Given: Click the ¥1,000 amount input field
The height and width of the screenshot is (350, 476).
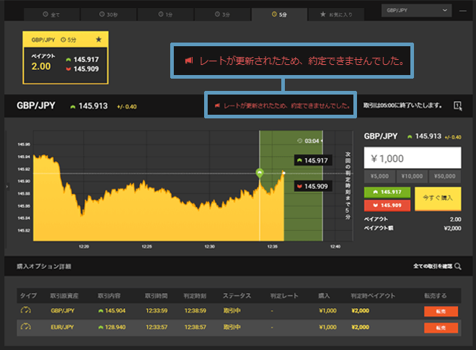Looking at the screenshot, I should click(413, 158).
